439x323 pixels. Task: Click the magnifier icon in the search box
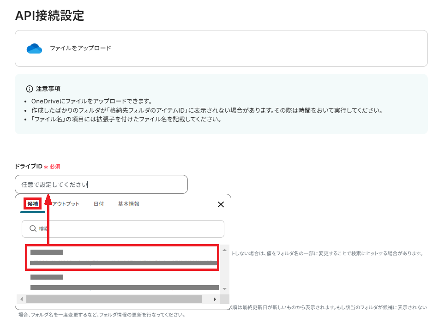click(x=33, y=228)
